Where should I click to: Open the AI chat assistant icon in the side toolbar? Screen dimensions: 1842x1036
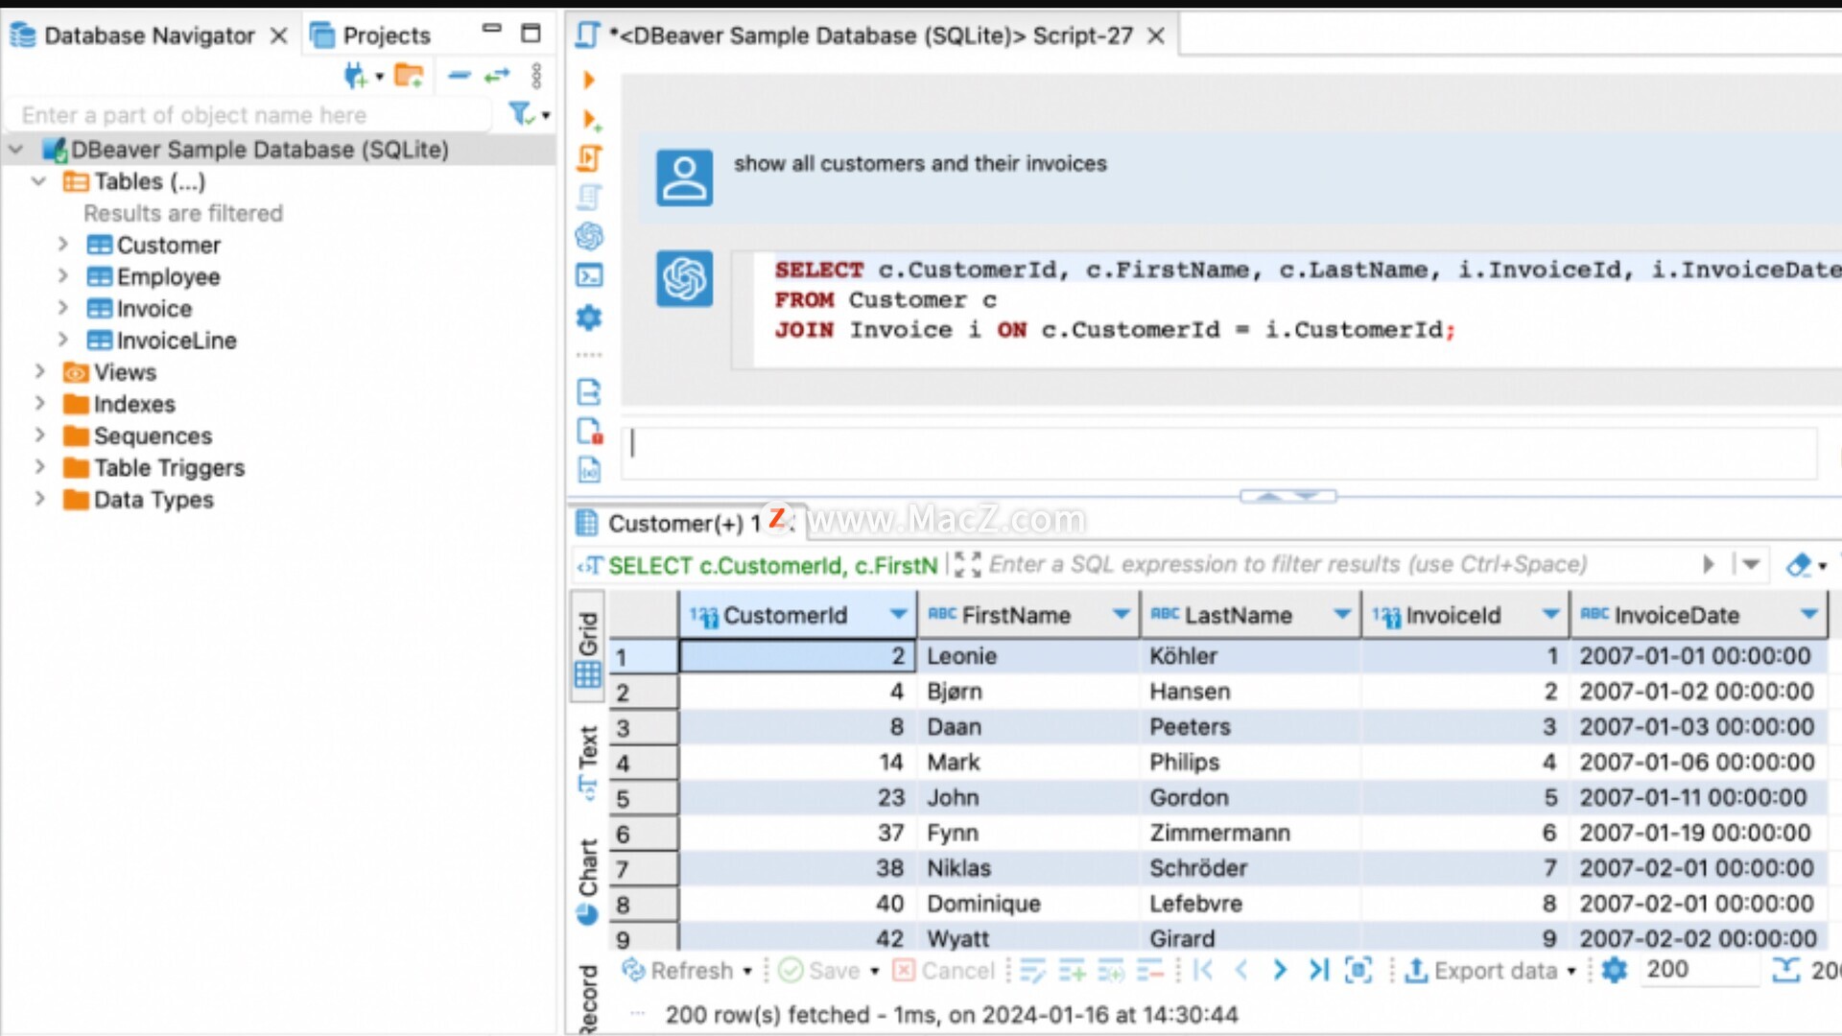(x=589, y=236)
